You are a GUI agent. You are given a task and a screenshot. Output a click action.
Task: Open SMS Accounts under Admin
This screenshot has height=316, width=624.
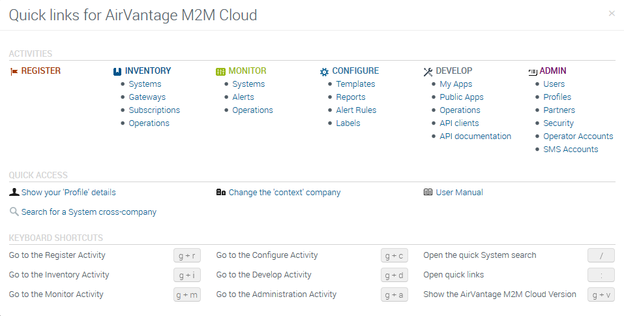(571, 150)
